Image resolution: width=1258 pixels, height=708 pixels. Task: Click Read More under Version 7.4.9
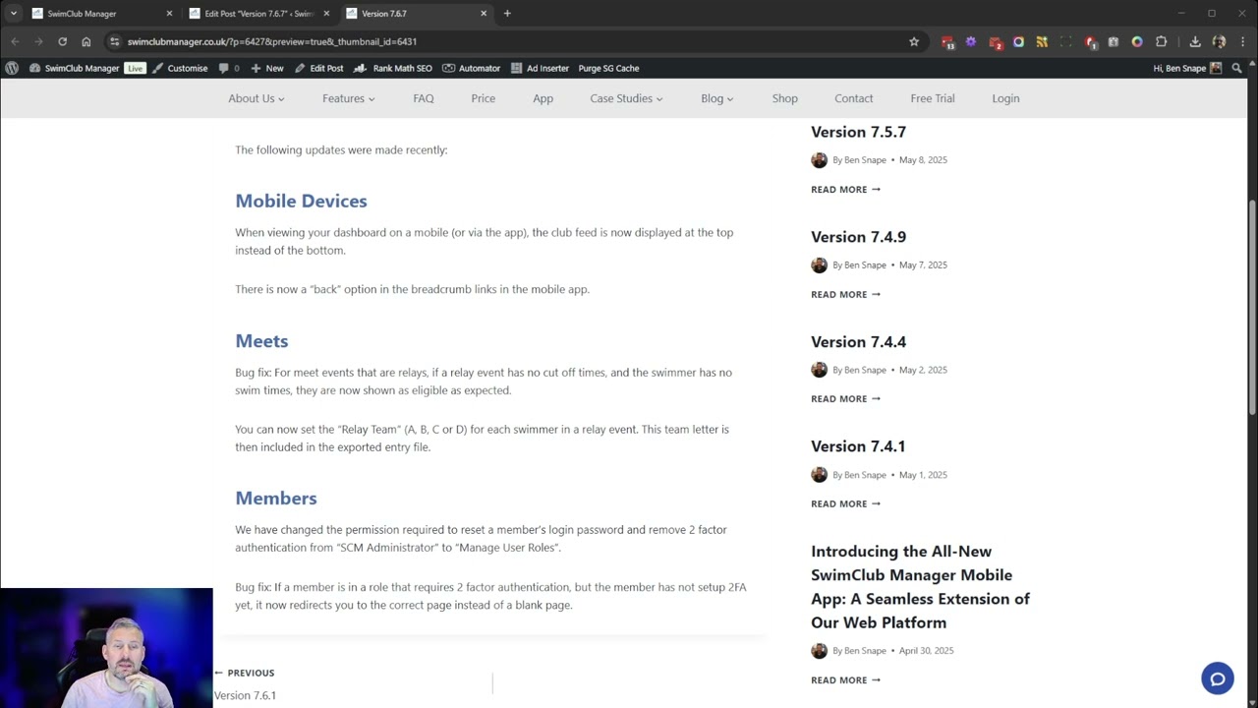tap(845, 294)
